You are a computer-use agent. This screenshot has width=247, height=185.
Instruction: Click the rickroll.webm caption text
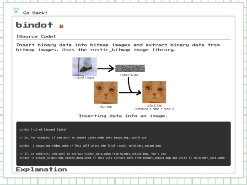tap(84, 78)
